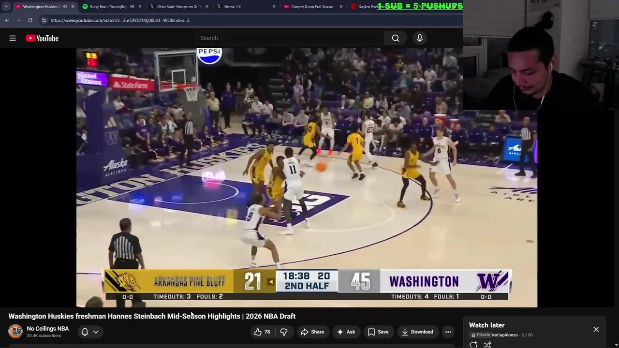This screenshot has width=619, height=348.
Task: Mute the Baby Boo tab speaker icon
Action: click(132, 7)
